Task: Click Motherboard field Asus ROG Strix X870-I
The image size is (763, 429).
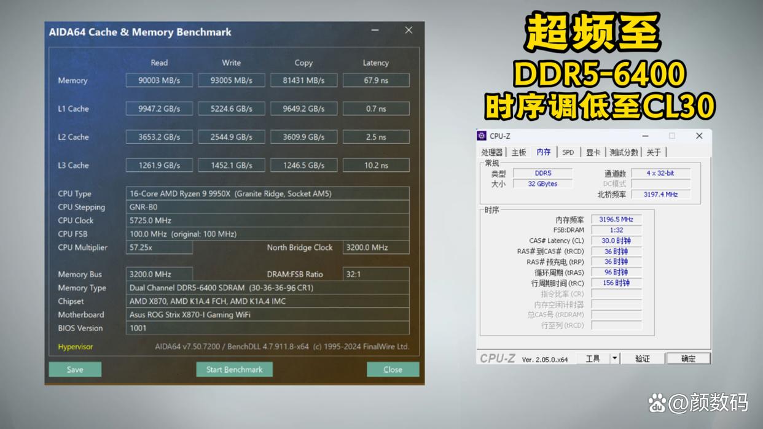Action: 268,315
